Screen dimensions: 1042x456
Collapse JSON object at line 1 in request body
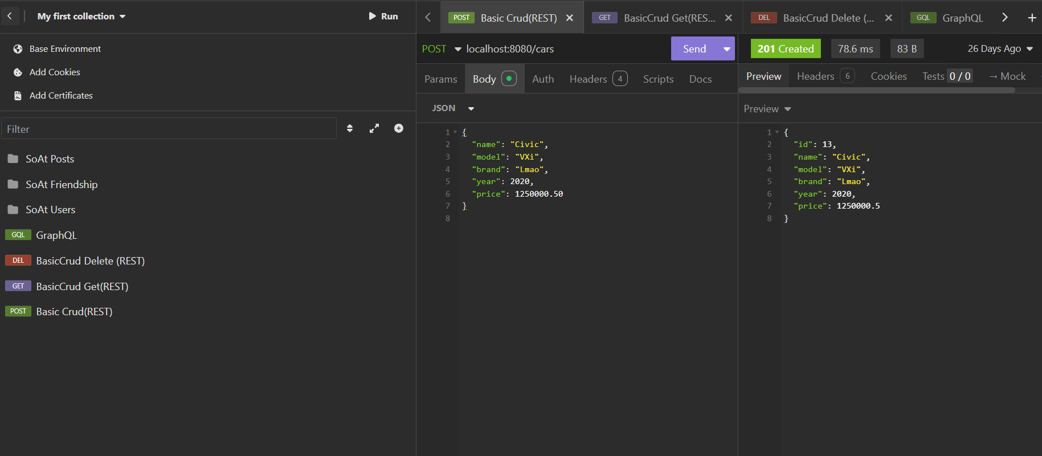point(455,132)
